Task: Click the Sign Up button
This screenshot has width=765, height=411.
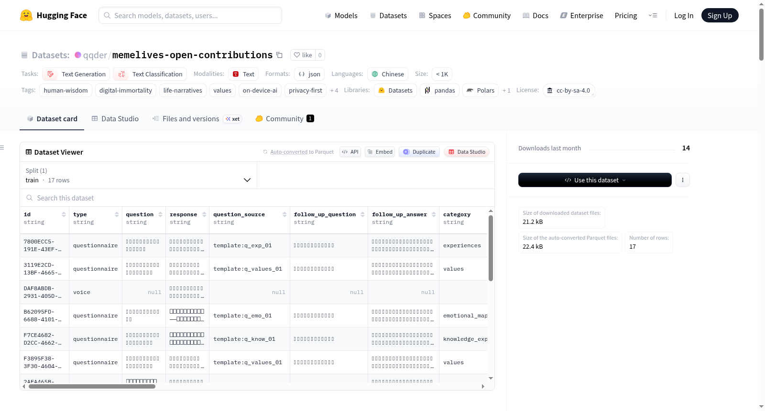Action: 720,15
